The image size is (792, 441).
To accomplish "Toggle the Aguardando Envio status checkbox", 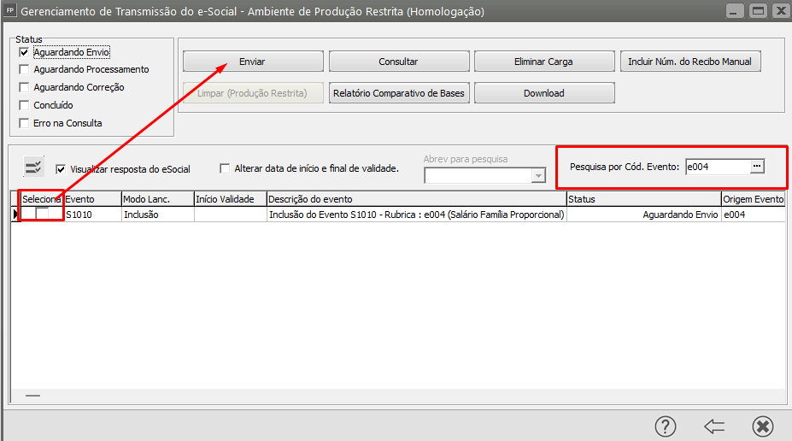I will tap(24, 52).
